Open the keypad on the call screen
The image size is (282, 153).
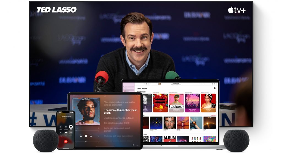click(66, 127)
